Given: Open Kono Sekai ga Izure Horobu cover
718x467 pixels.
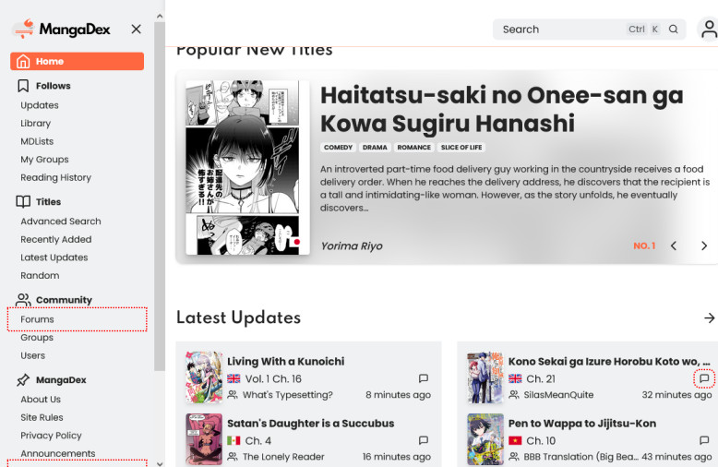Looking at the screenshot, I should click(x=485, y=377).
